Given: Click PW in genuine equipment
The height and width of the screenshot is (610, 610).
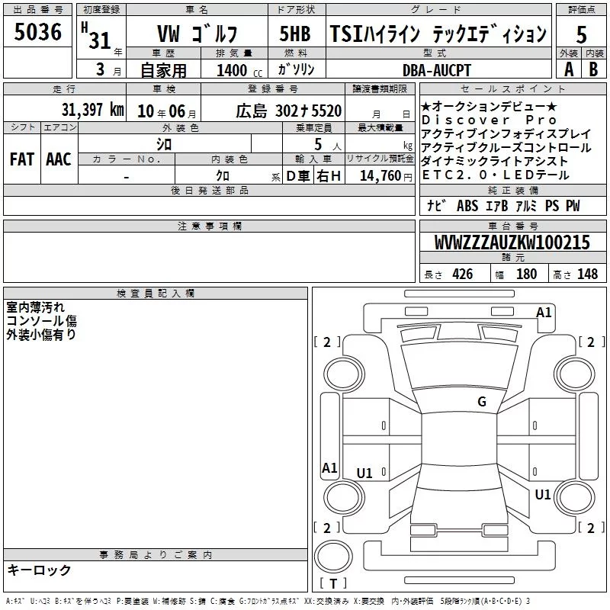Looking at the screenshot, I should click(x=573, y=206).
